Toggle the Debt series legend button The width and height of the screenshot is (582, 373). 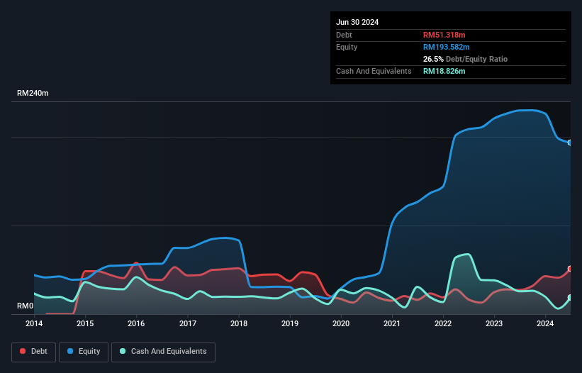[34, 352]
